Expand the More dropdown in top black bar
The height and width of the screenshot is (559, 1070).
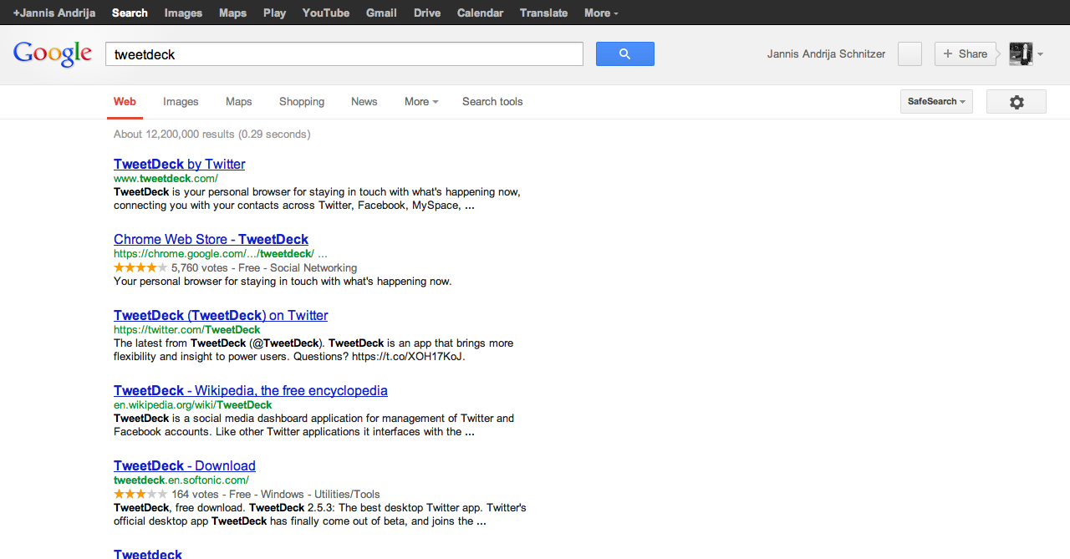click(601, 13)
